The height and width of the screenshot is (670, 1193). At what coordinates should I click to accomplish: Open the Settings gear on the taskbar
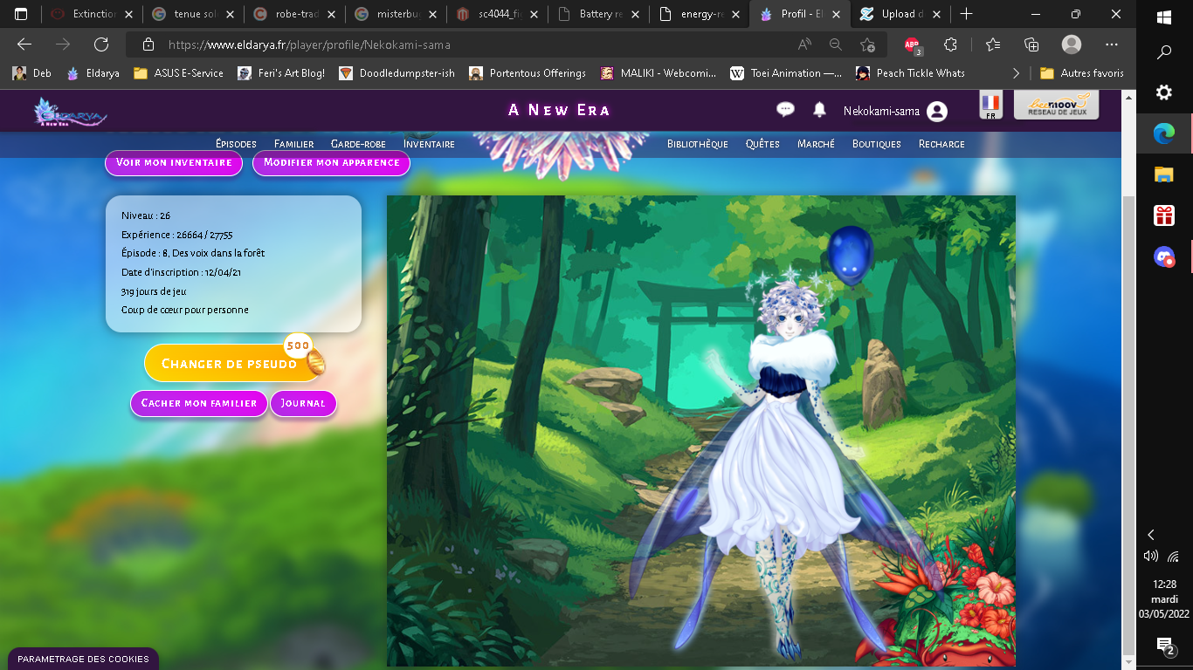tap(1164, 92)
